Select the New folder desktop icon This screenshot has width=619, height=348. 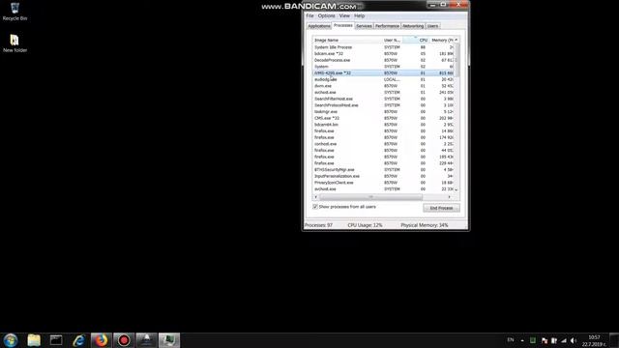pos(15,43)
